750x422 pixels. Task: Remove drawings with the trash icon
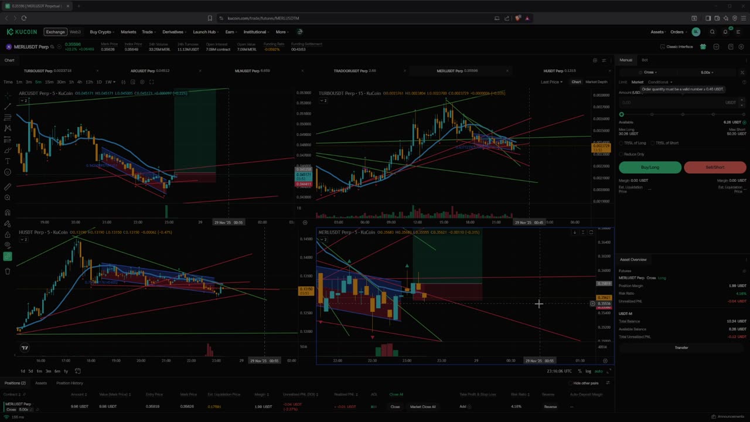[x=8, y=271]
